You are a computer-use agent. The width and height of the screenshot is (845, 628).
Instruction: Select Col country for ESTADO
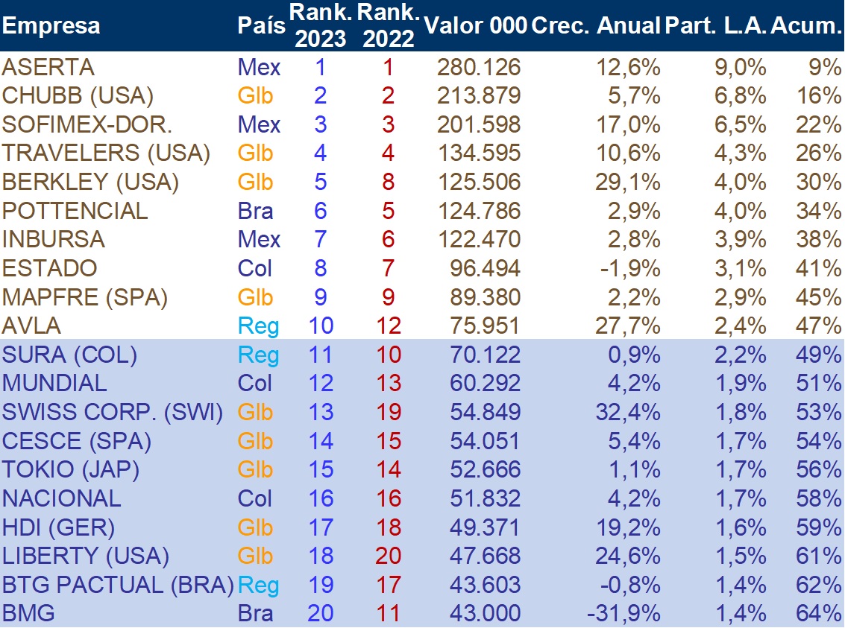255,268
